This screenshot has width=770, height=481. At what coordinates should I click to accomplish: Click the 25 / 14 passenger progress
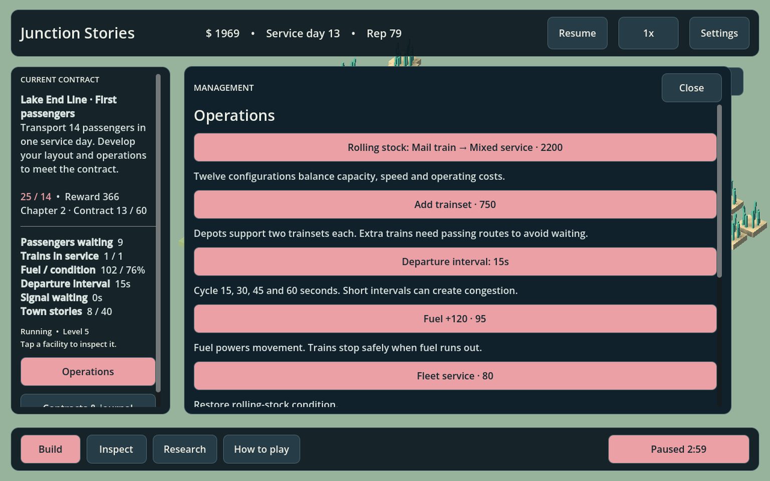pyautogui.click(x=36, y=197)
